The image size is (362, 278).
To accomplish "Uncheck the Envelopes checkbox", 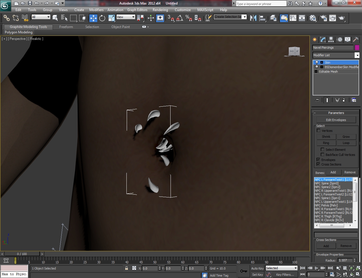I will 318,160.
